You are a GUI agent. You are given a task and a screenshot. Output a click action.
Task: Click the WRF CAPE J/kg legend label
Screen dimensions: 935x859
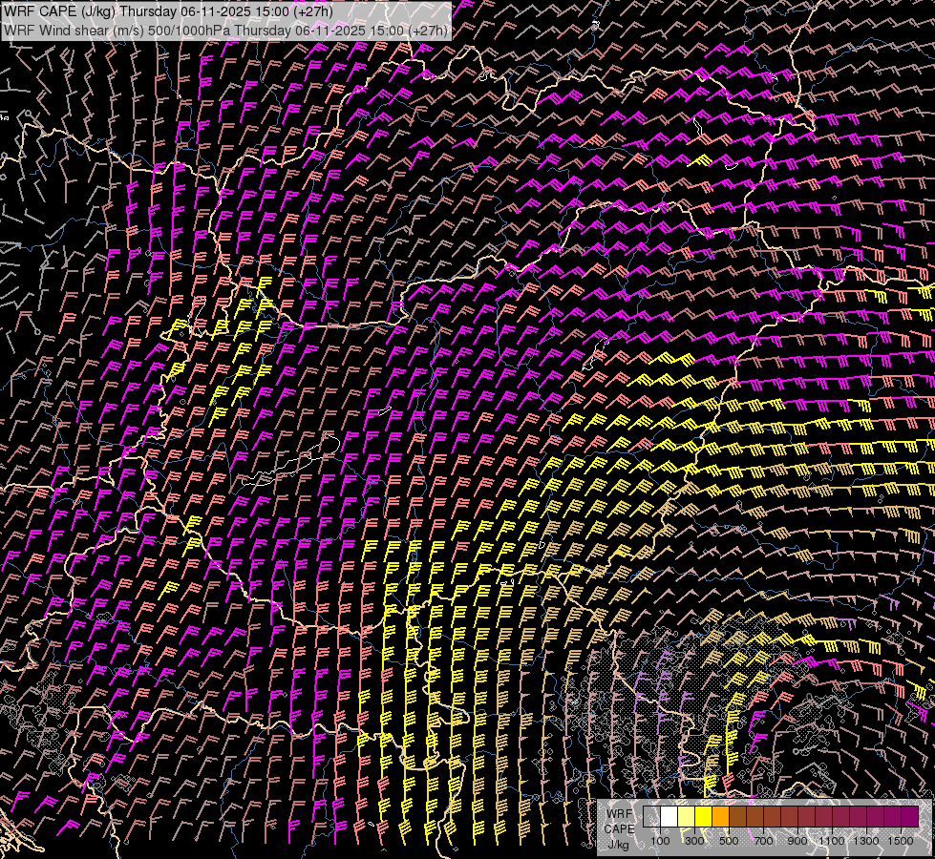point(619,828)
